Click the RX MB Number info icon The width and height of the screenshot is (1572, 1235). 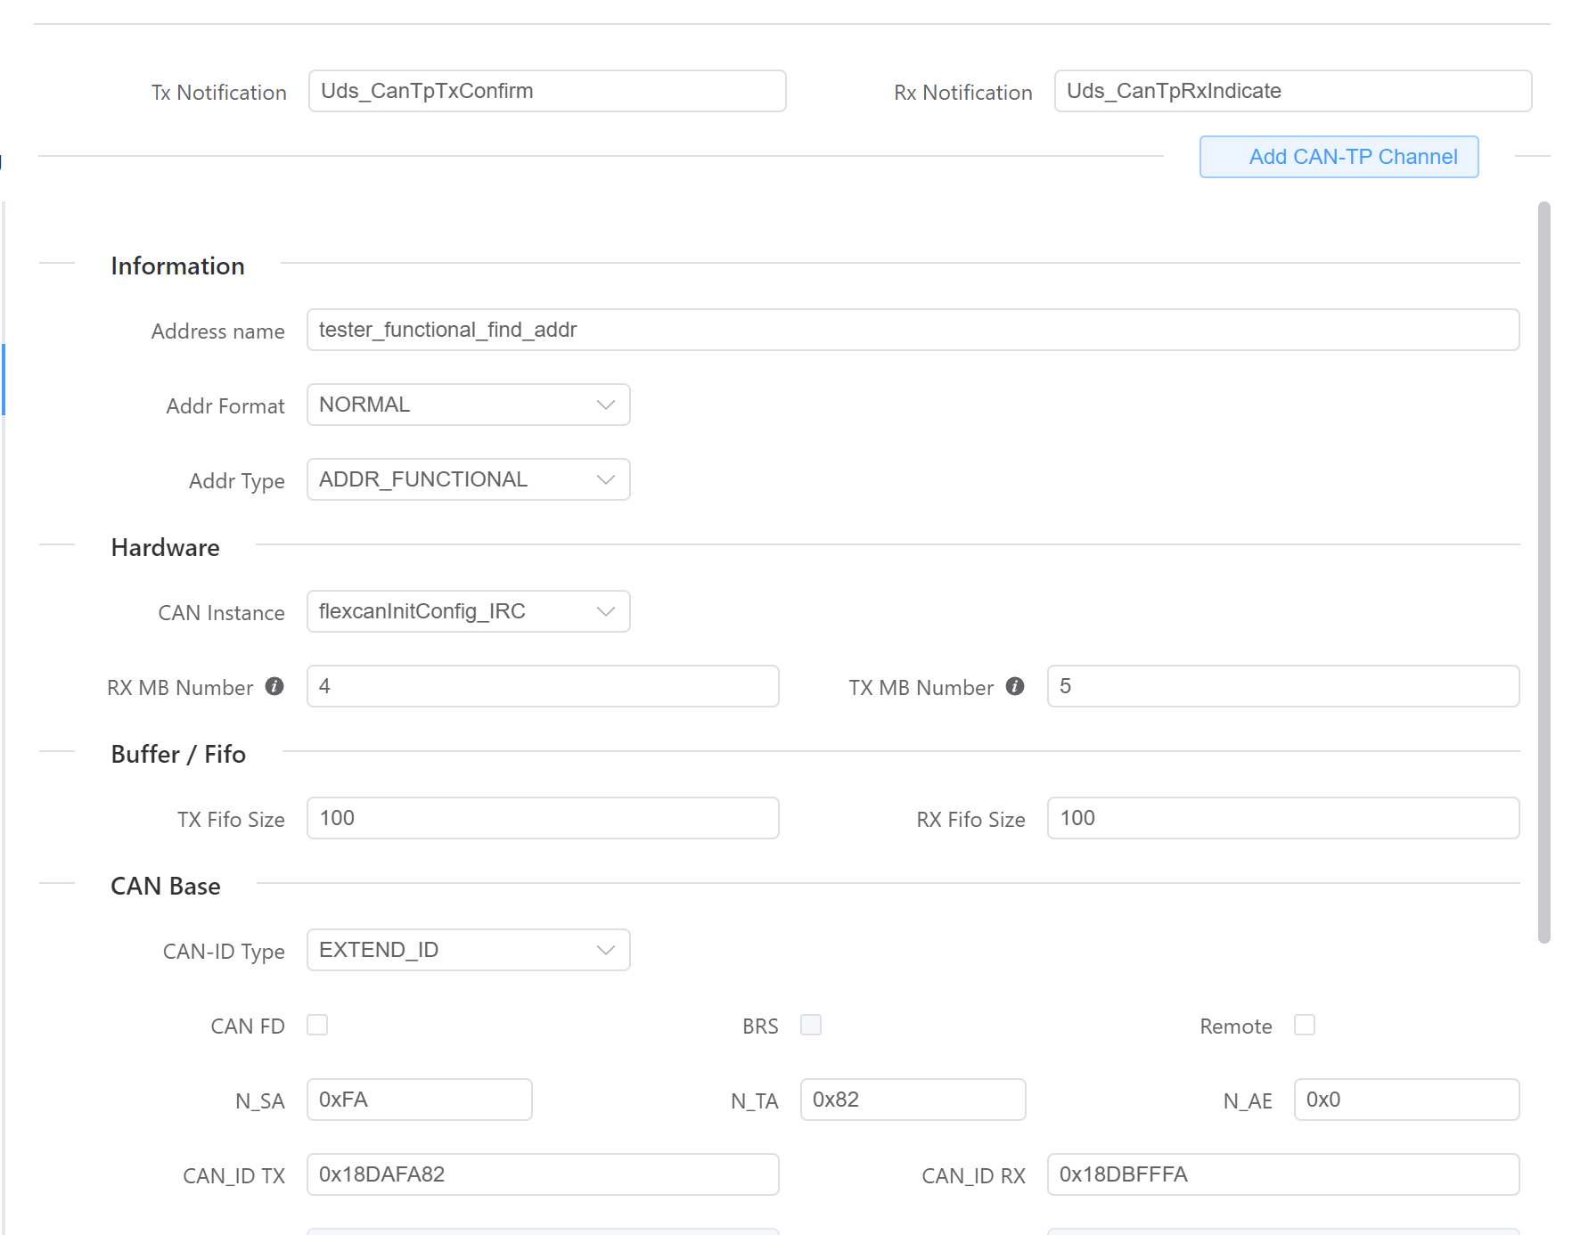[x=274, y=686]
